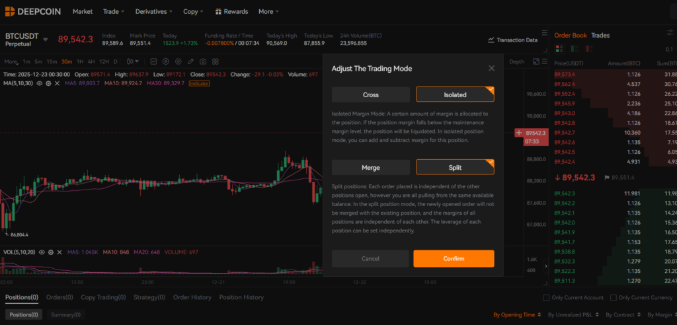This screenshot has width=677, height=325.
Task: Open hamburger menu above Transaction Data
Action: pos(545,32)
